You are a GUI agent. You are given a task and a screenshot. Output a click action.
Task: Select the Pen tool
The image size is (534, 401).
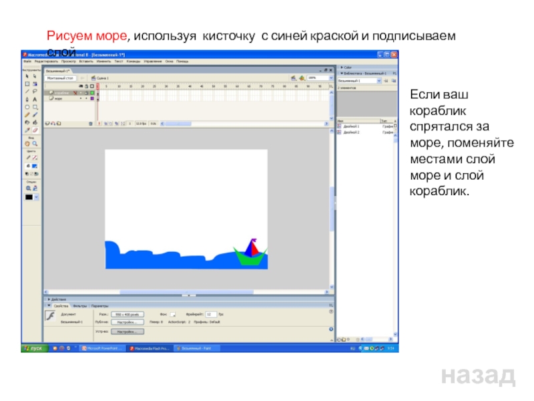click(27, 99)
